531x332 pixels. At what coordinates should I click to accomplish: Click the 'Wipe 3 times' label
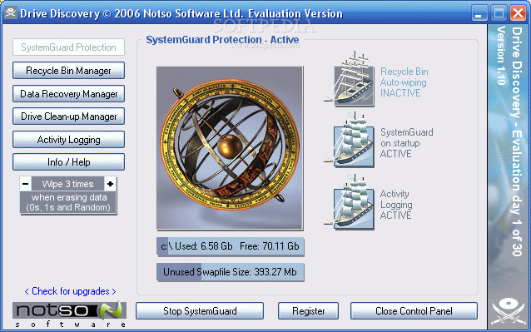(x=67, y=184)
